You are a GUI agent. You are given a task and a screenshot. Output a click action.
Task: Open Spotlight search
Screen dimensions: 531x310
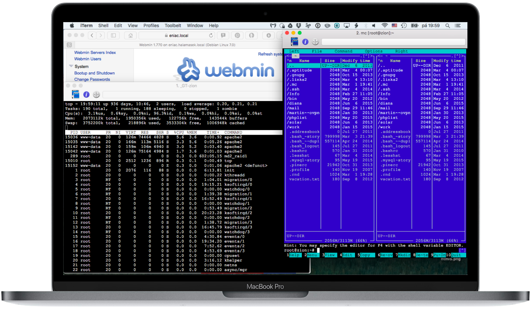coord(447,26)
